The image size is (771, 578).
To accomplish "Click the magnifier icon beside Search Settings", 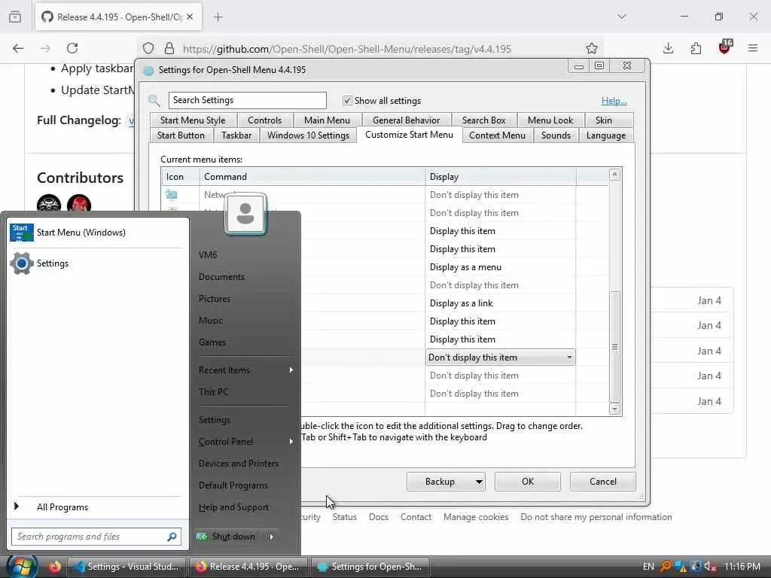I will tap(154, 101).
